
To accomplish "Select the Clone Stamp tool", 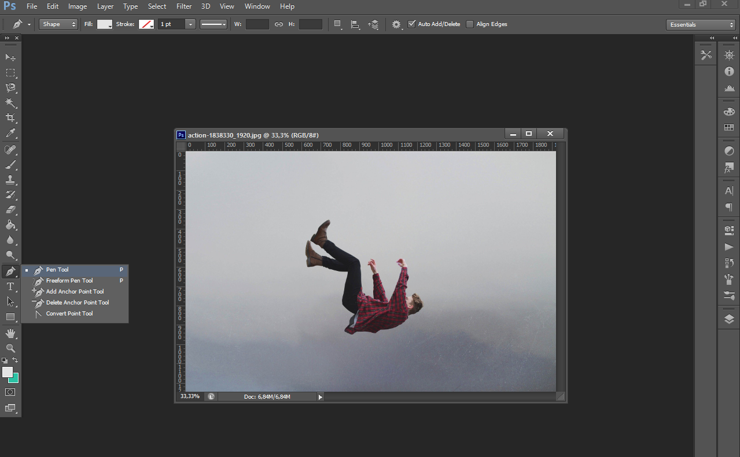I will pos(10,180).
